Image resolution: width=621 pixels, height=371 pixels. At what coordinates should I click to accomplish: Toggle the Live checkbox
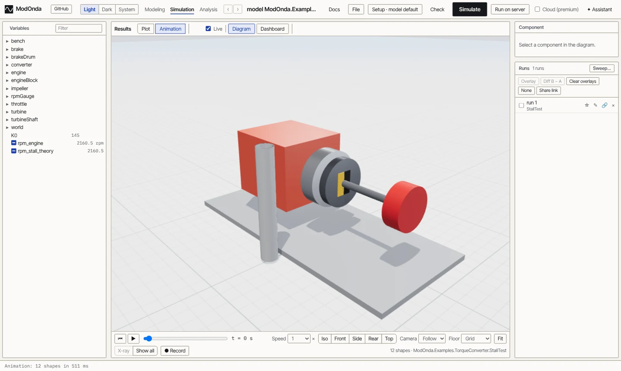(x=208, y=28)
